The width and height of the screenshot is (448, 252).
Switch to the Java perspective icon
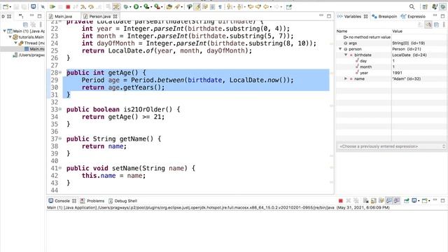(435, 6)
